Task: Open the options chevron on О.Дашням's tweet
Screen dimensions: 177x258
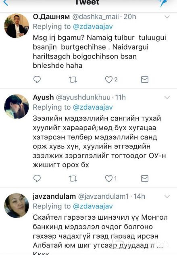Action: (167, 17)
